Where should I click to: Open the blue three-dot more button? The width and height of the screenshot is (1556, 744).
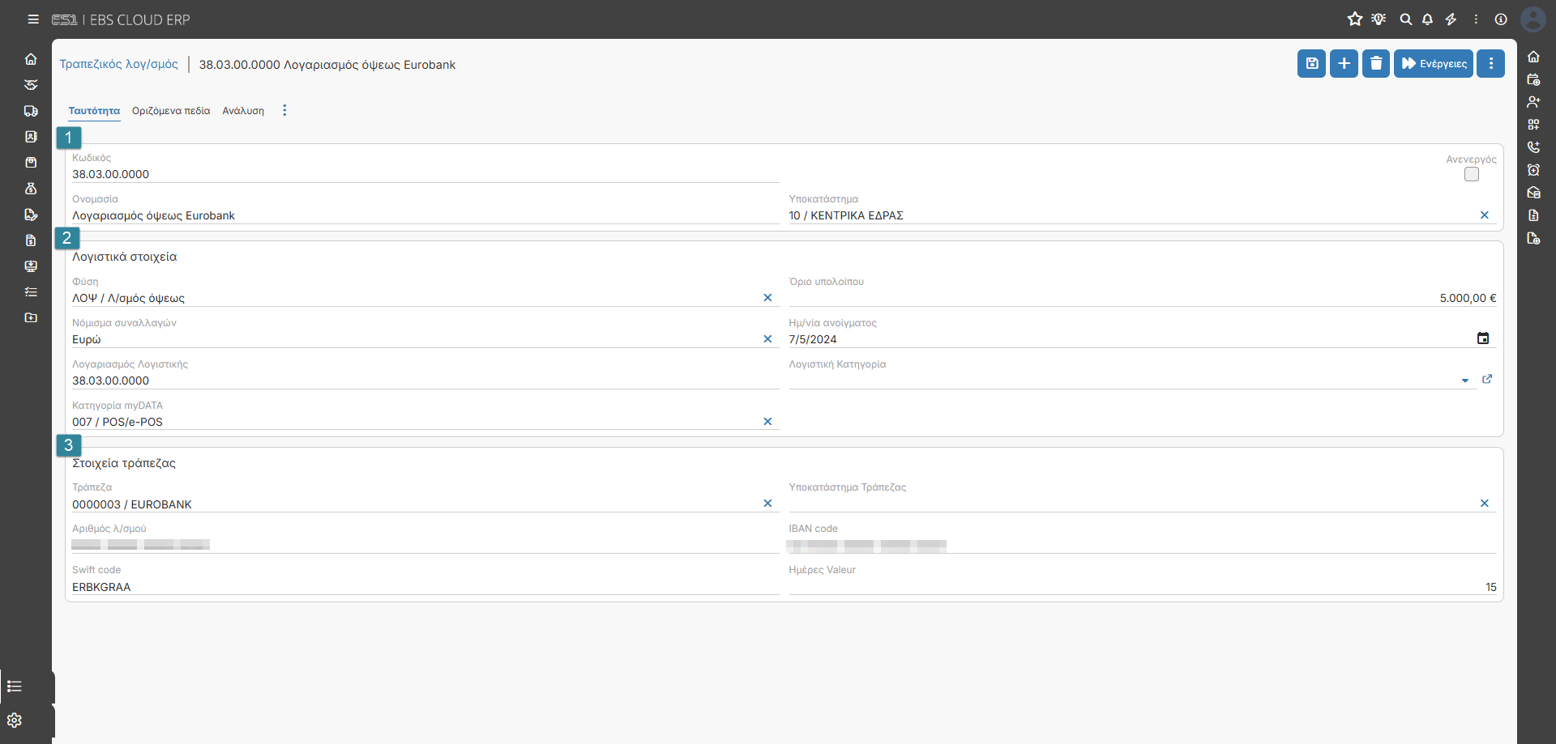click(1490, 63)
